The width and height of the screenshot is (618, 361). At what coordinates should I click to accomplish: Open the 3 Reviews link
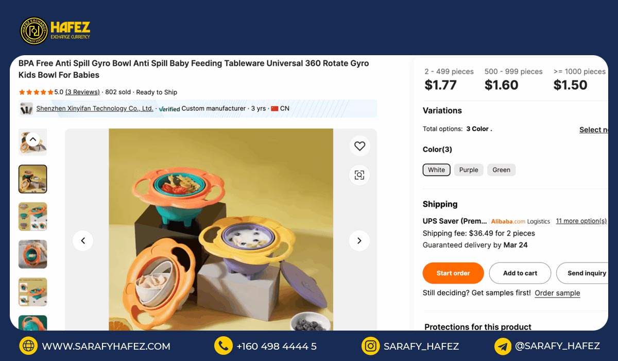[82, 92]
